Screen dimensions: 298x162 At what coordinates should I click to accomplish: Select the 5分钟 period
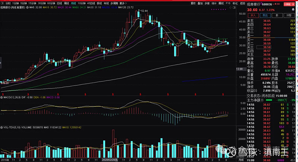(x=23, y=3)
